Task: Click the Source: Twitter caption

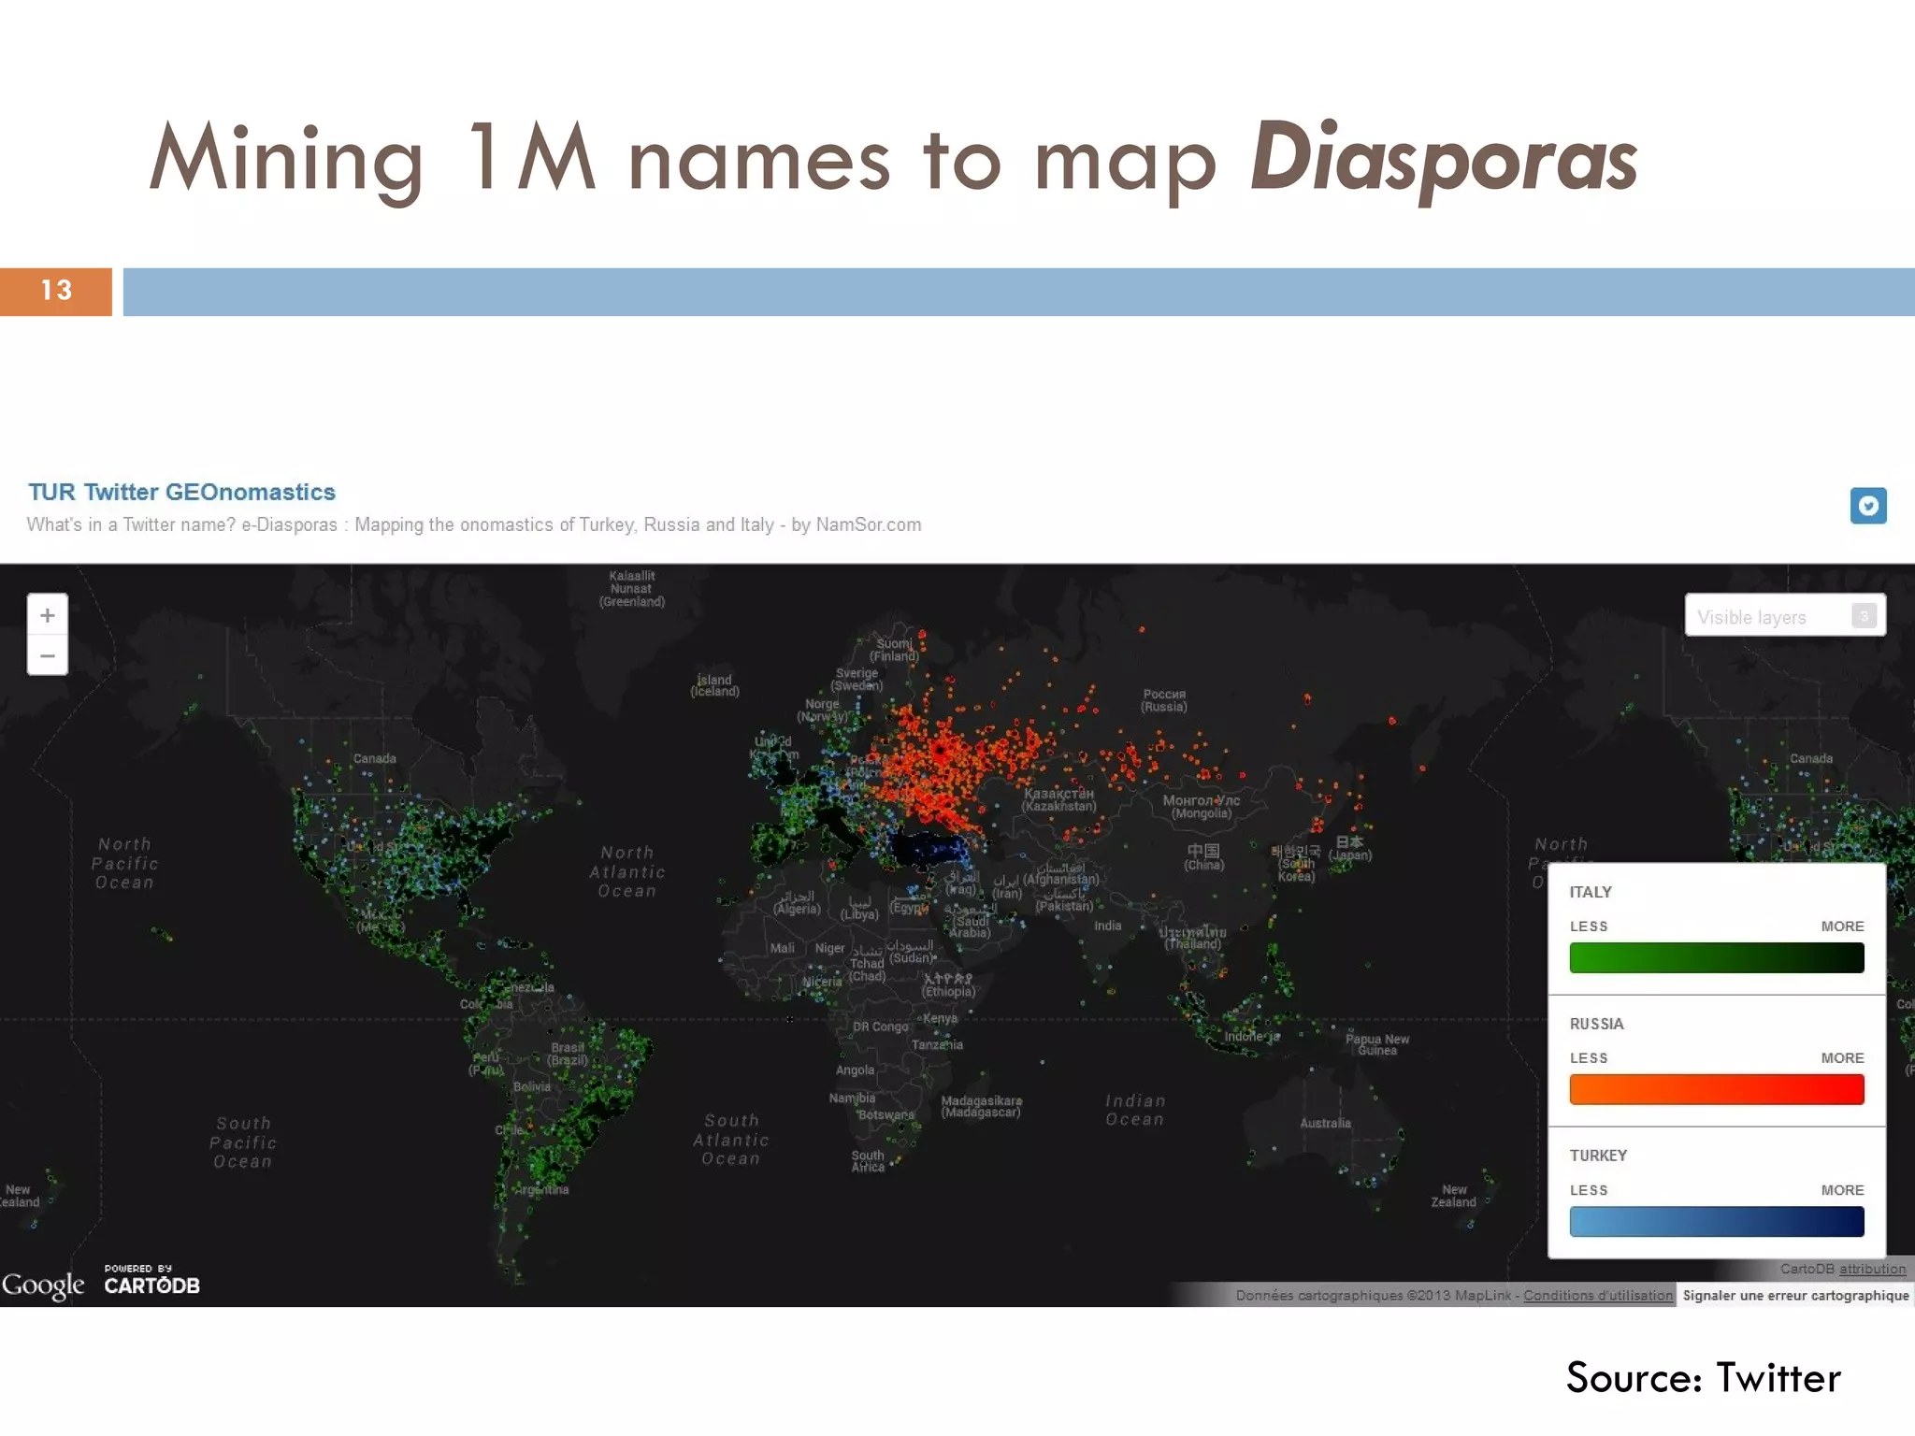Action: pyautogui.click(x=1704, y=1377)
